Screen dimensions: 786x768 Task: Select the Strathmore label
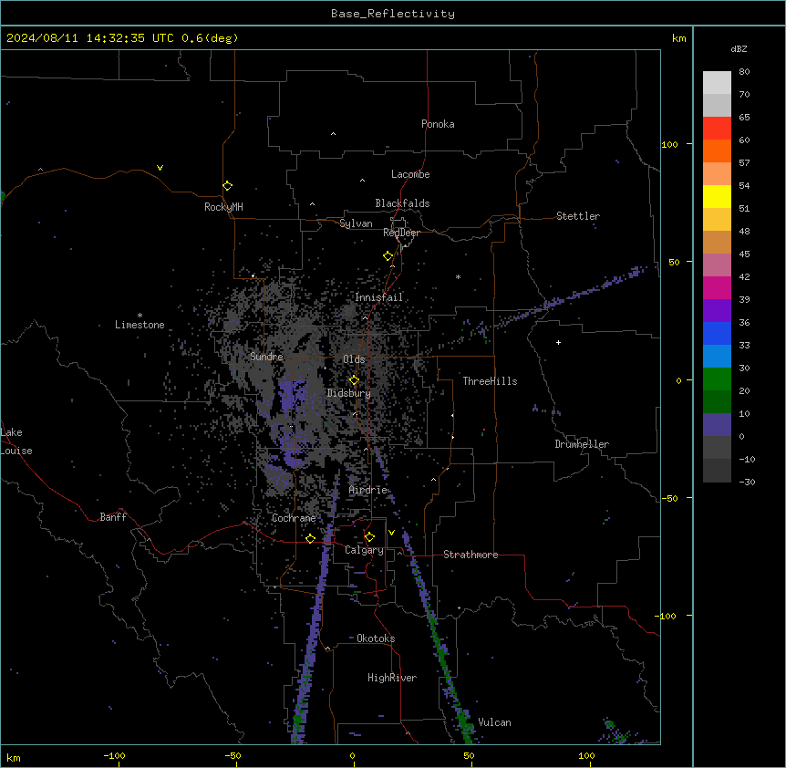(471, 555)
